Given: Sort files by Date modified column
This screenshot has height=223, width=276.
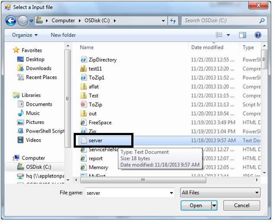Looking at the screenshot, I should 208,47.
